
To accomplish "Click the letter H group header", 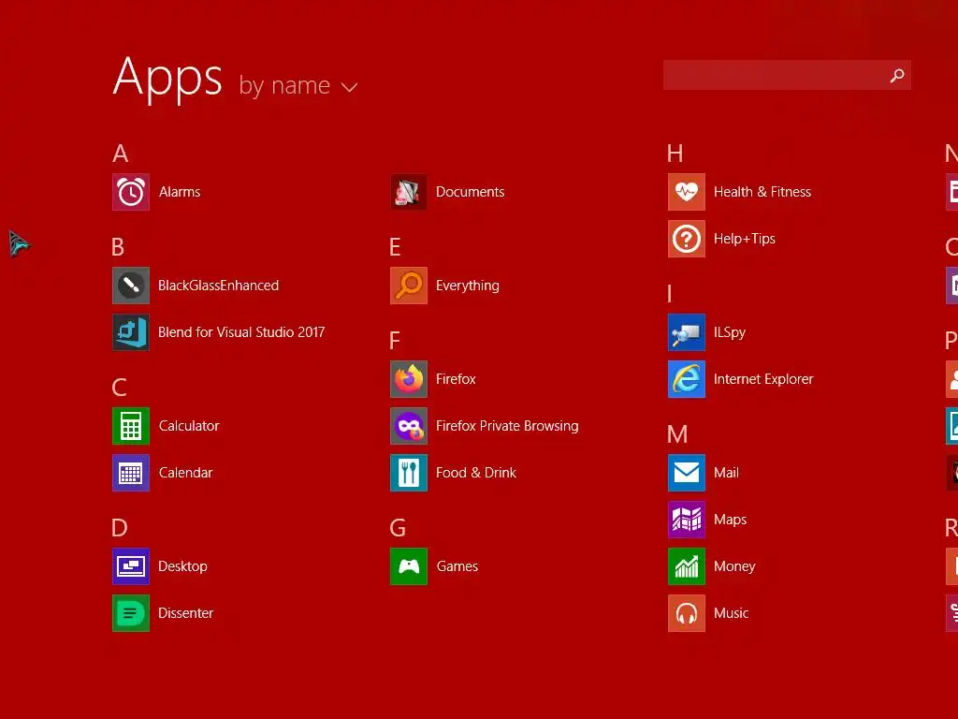I will click(675, 154).
